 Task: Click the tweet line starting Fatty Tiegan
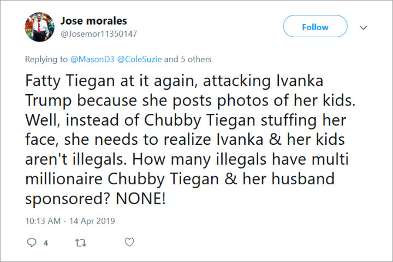(174, 81)
